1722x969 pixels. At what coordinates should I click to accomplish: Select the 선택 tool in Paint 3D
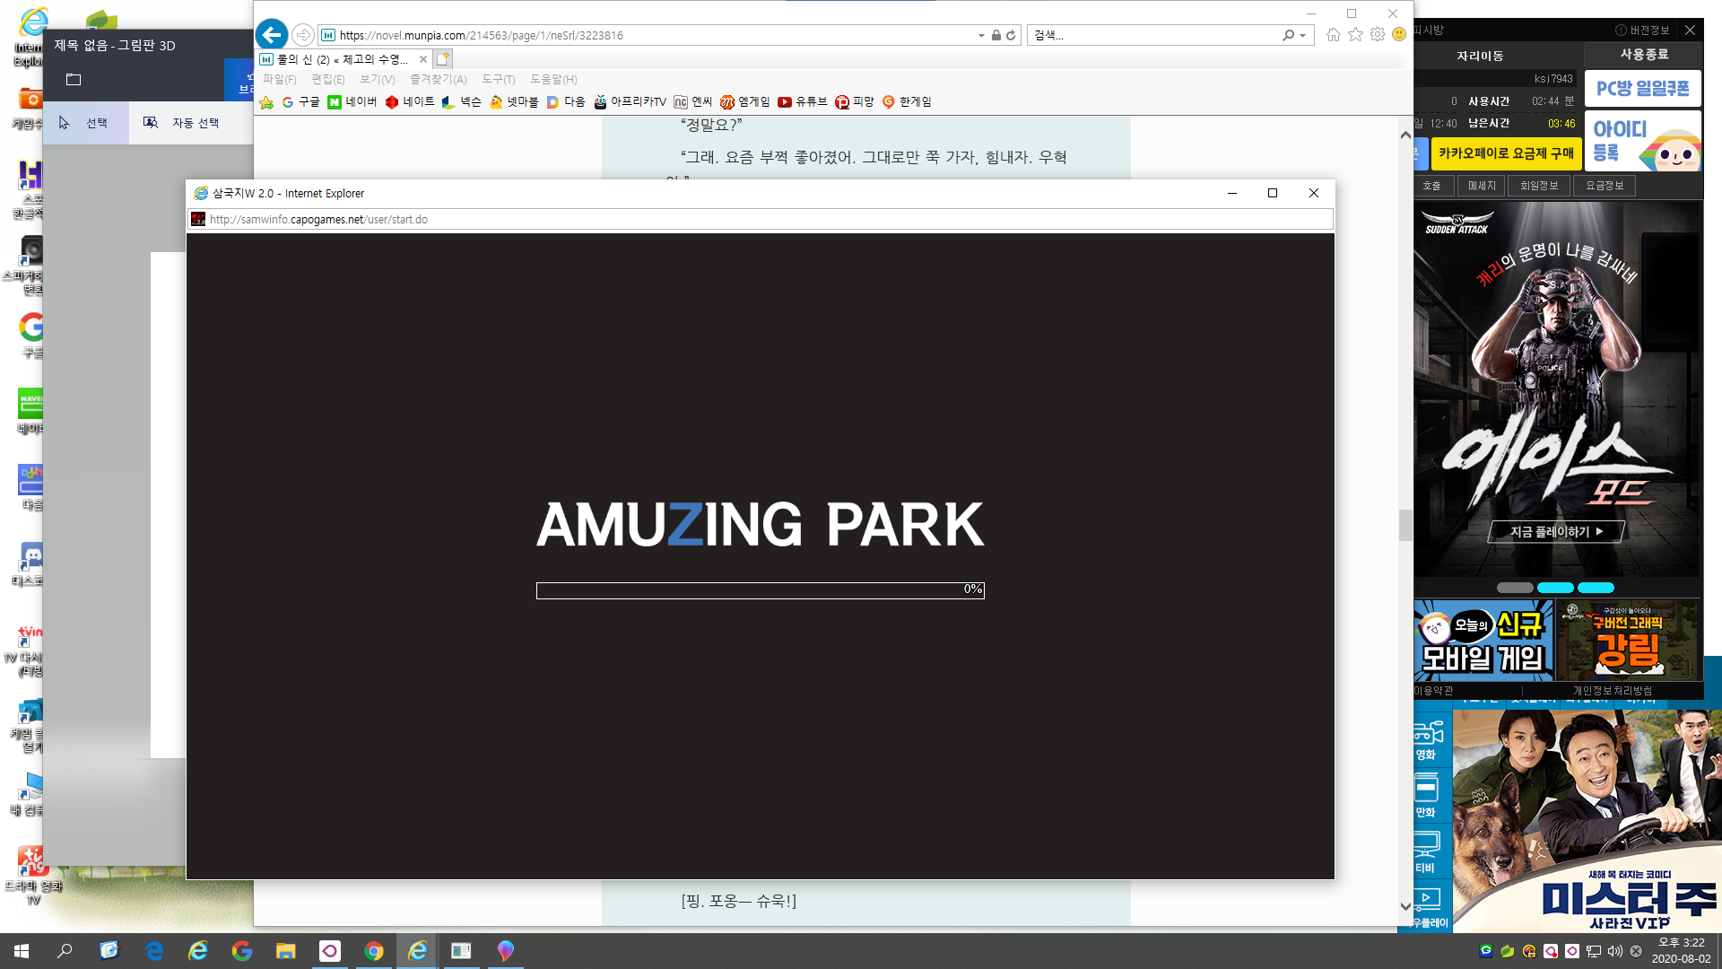click(86, 123)
